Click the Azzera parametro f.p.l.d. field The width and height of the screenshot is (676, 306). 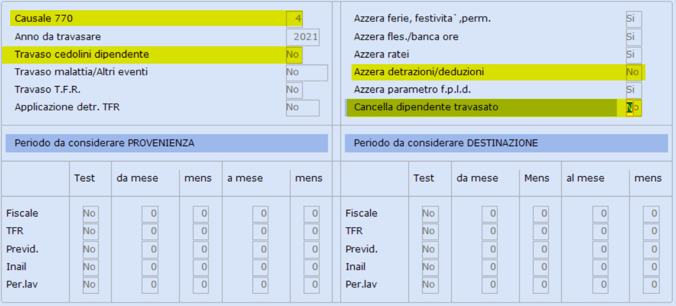pos(634,90)
